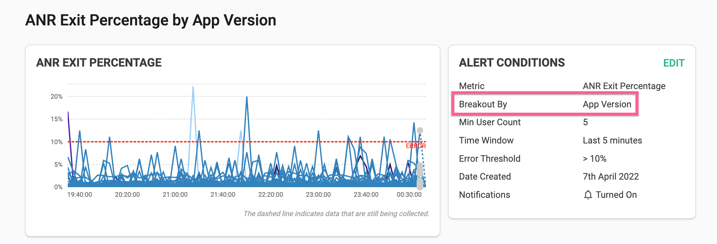Click the EDIT link in Alert Conditions

pos(674,63)
